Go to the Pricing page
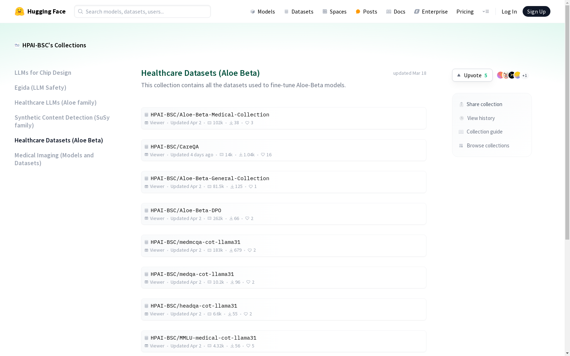Viewport: 570px width, 356px height. [465, 11]
